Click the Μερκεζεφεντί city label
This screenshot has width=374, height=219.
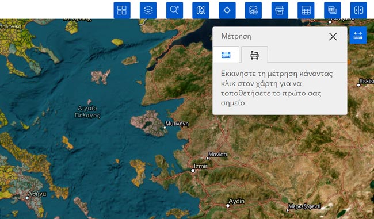tap(304, 206)
